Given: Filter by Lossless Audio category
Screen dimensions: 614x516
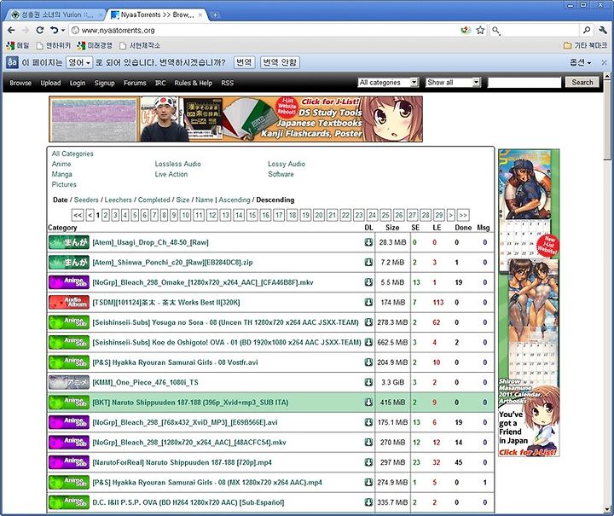Looking at the screenshot, I should point(177,164).
